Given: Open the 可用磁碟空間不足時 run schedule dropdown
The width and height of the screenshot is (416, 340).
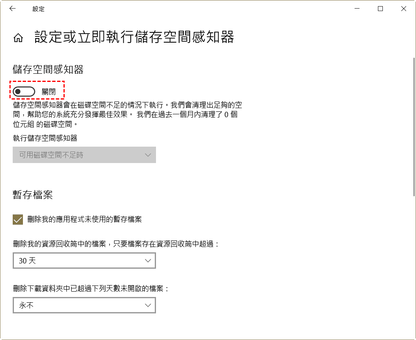Looking at the screenshot, I should click(84, 155).
